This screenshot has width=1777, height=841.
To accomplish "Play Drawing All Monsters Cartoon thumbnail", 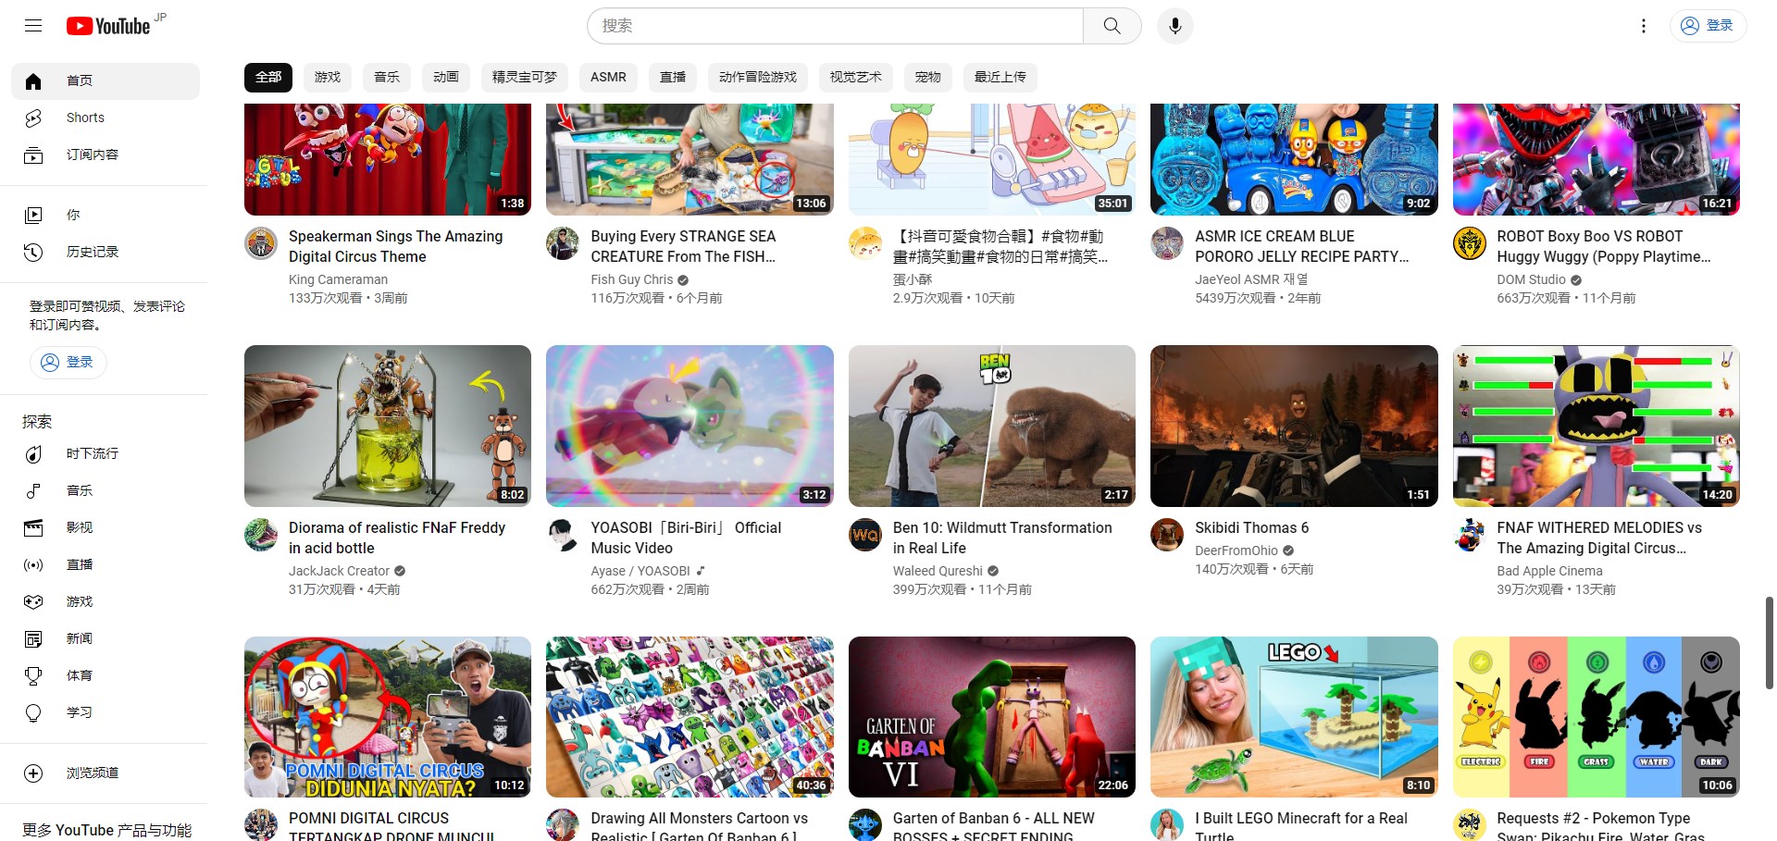I will coord(690,717).
